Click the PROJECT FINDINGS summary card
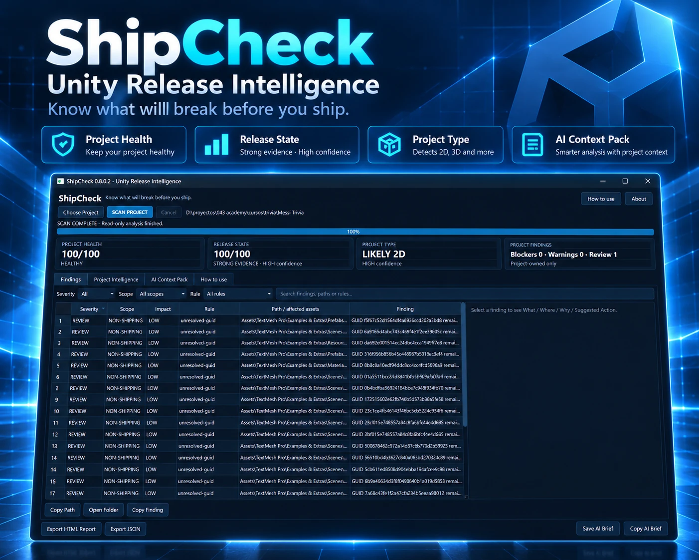 coord(580,254)
